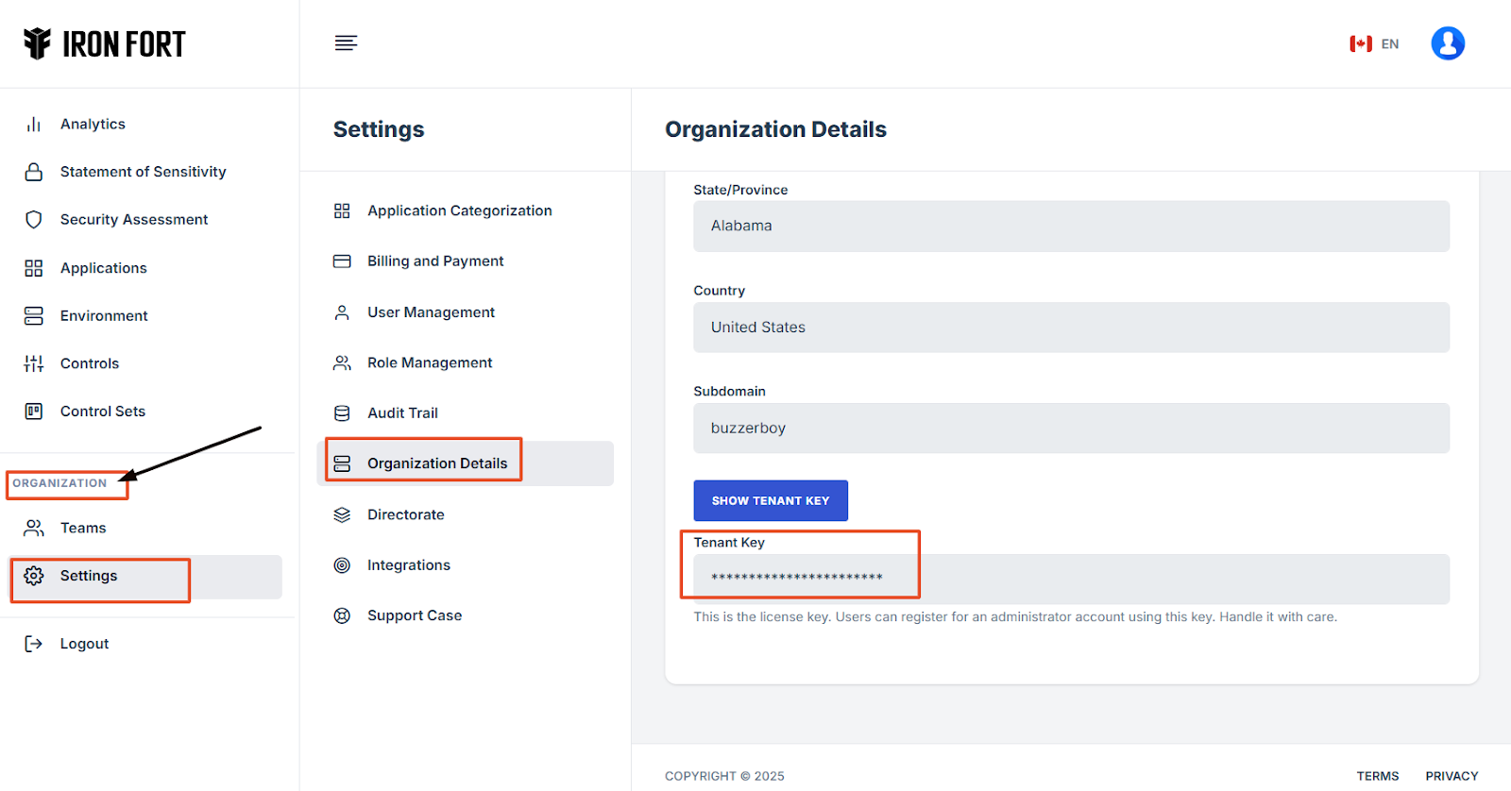
Task: Click the Integrations target icon
Action: click(x=342, y=565)
